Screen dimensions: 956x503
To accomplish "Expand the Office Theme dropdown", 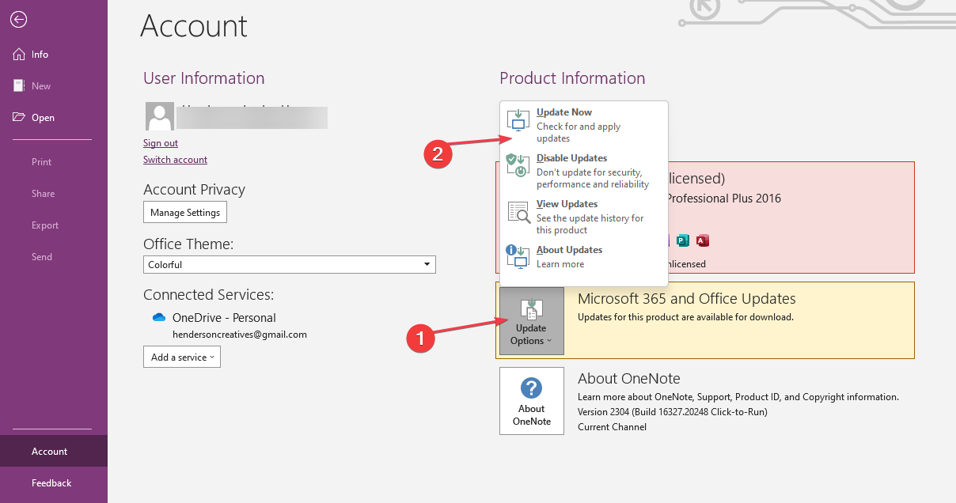I will (x=290, y=265).
